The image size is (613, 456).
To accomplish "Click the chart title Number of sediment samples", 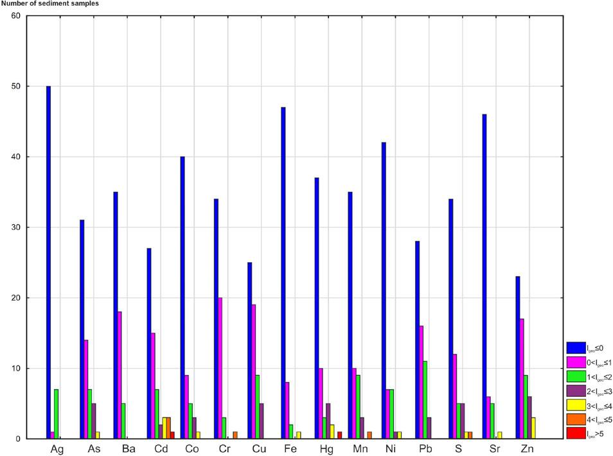I will point(50,4).
